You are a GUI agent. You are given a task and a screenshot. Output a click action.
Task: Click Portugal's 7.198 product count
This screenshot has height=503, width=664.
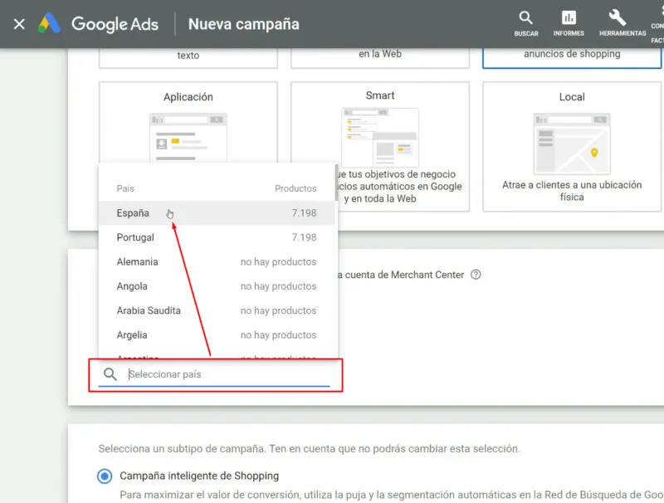(x=304, y=237)
